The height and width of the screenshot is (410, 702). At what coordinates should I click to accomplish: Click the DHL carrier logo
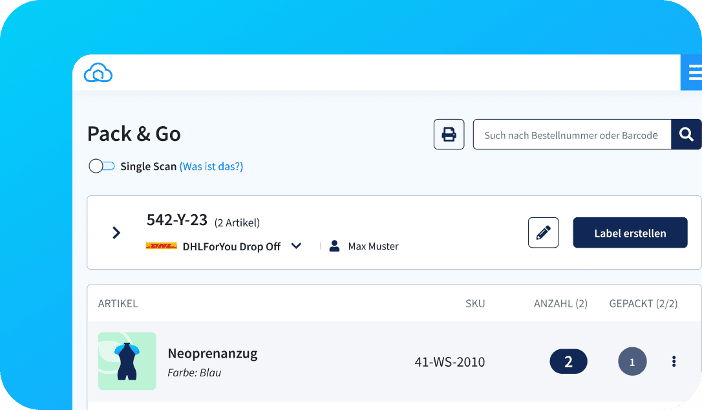[161, 246]
